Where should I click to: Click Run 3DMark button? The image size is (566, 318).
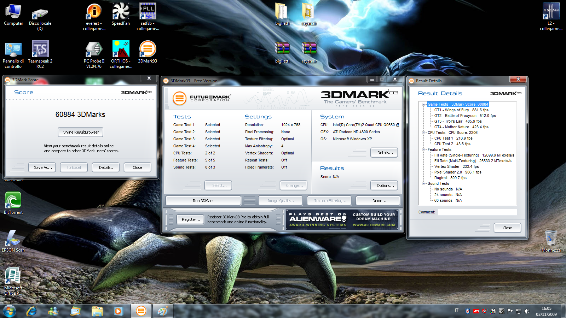coord(203,201)
